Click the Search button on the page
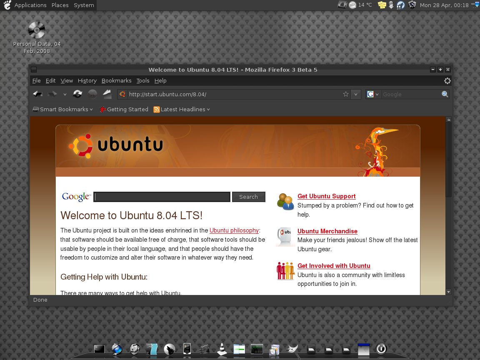480x360 pixels. coord(249,197)
